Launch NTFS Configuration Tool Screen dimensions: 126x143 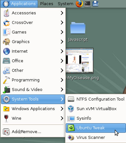(96, 99)
